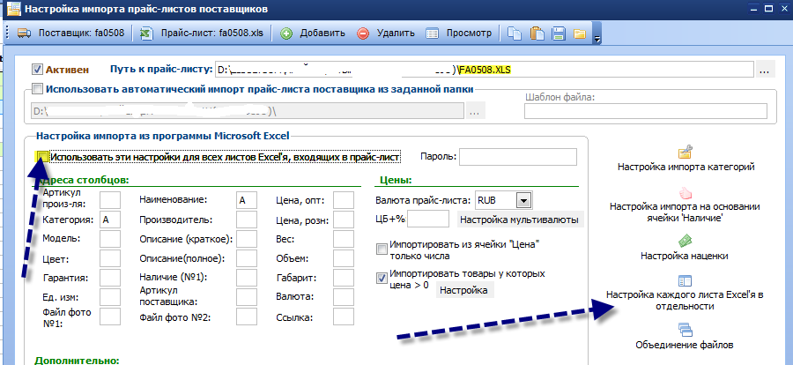
Task: Click the Артикул произ-ля column field
Action: click(110, 200)
